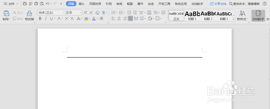This screenshot has width=270, height=109.
Task: Switch to the 插入 (Insert) tab
Action: (82, 4)
